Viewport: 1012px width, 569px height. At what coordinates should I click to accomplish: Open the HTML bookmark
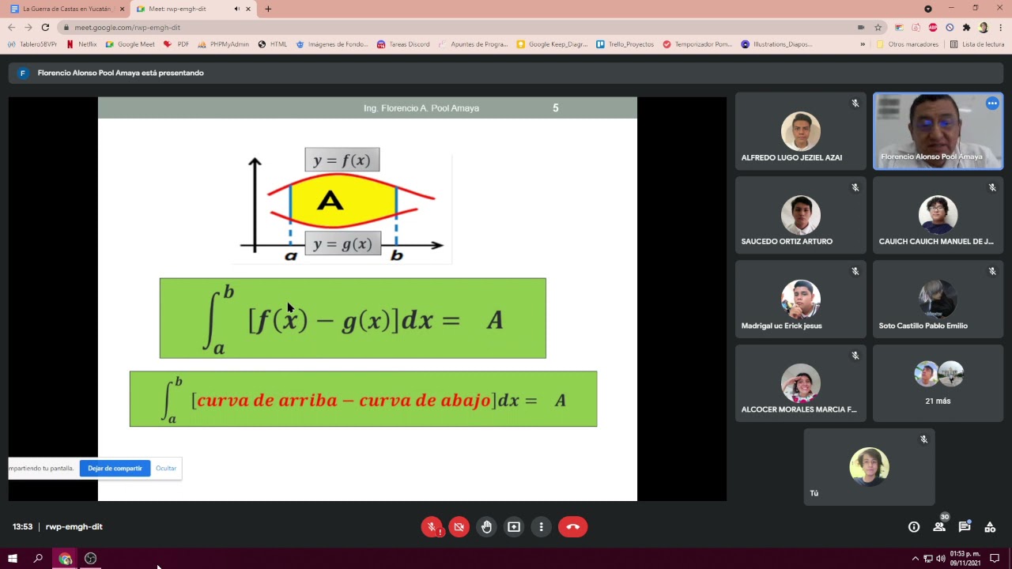(x=273, y=44)
